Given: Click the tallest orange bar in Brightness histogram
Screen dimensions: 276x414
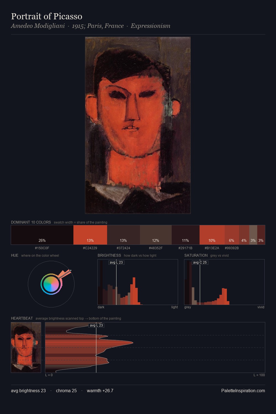Looking at the screenshot, I should tap(134, 291).
